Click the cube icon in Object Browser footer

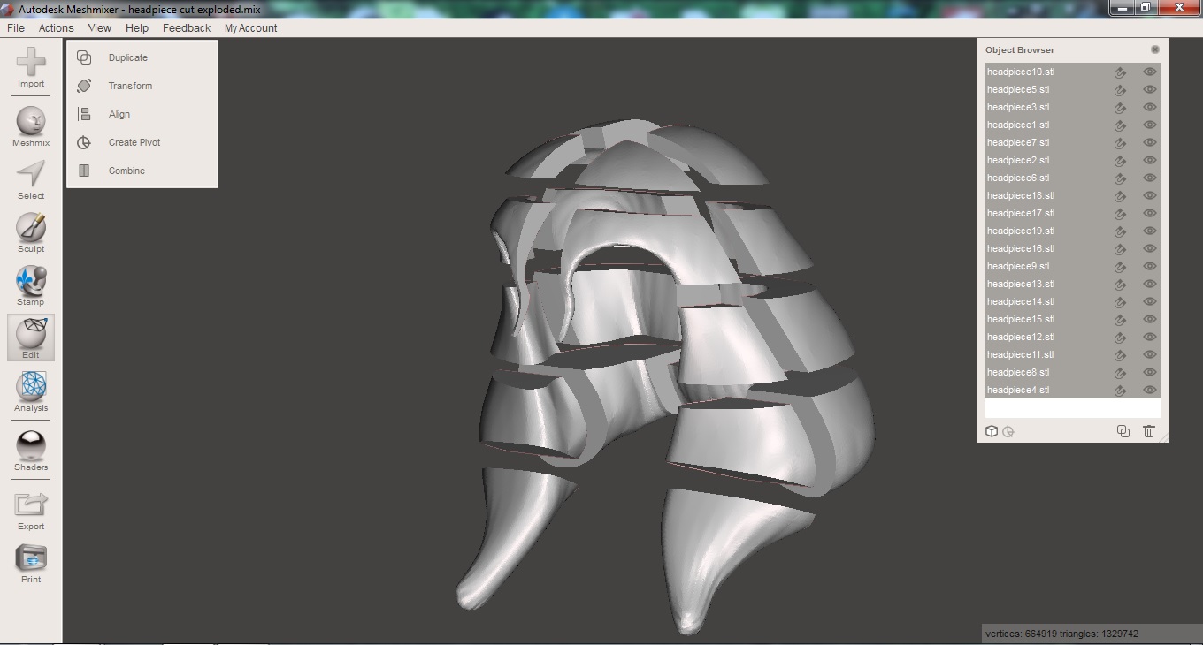(992, 431)
